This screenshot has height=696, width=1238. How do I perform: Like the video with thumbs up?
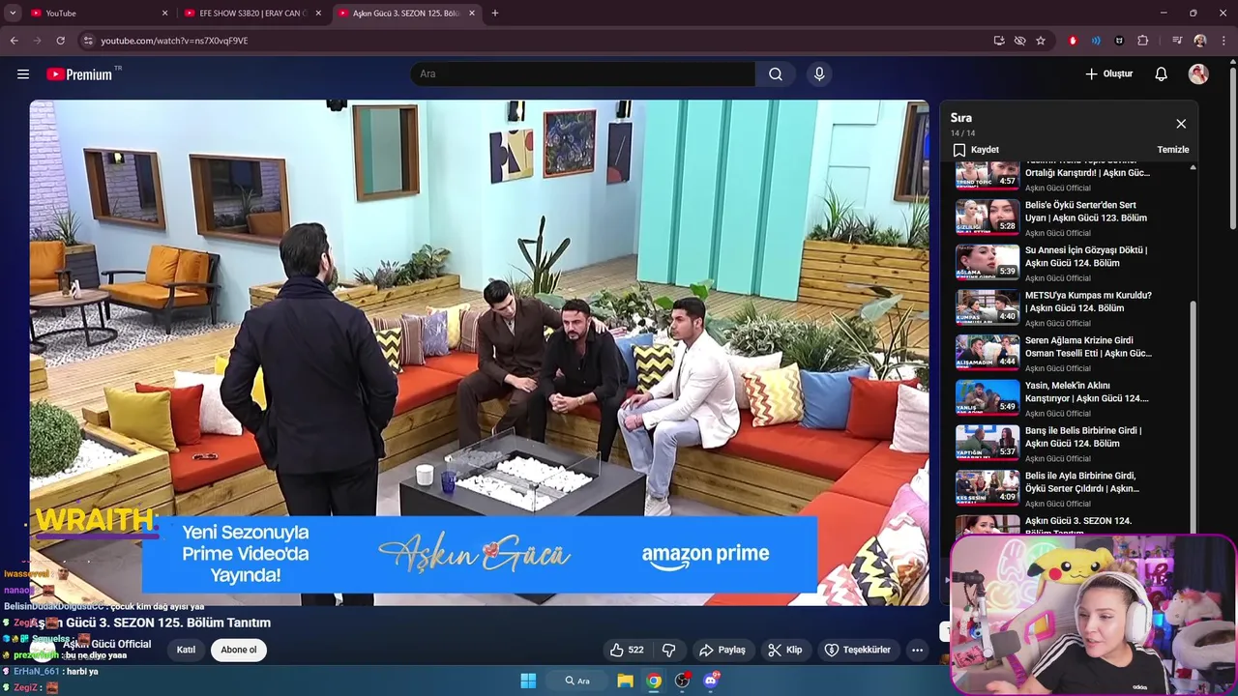click(626, 650)
